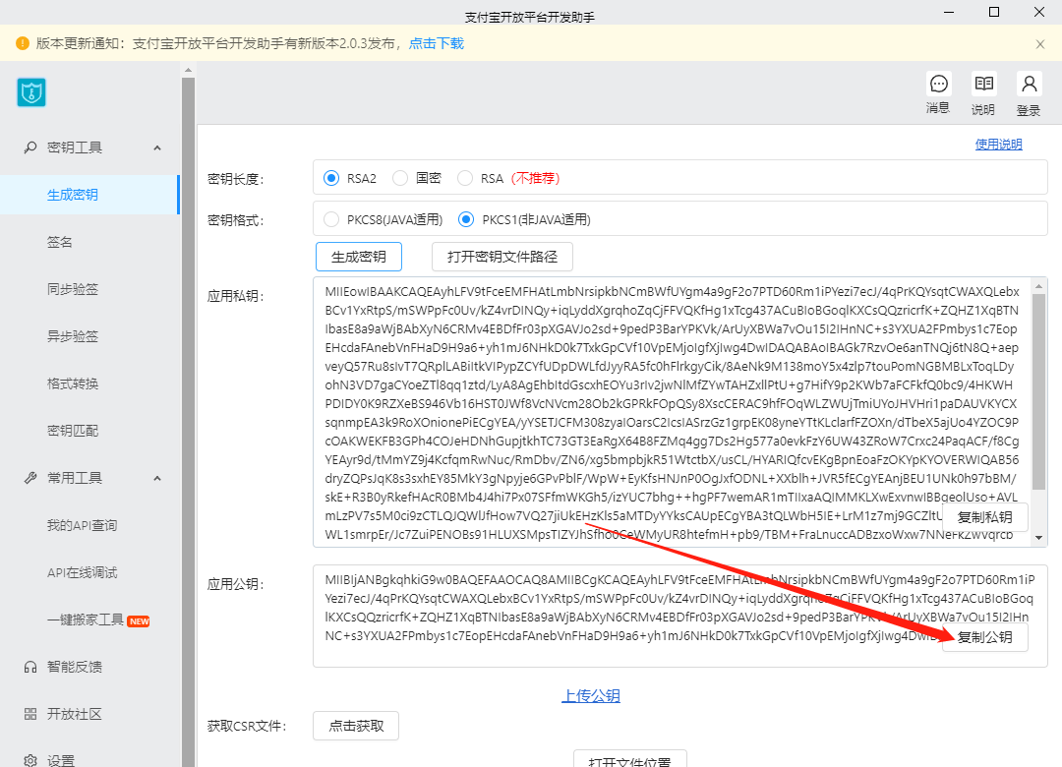The width and height of the screenshot is (1062, 767).
Task: Click the 设置 gear icon
Action: (x=30, y=760)
